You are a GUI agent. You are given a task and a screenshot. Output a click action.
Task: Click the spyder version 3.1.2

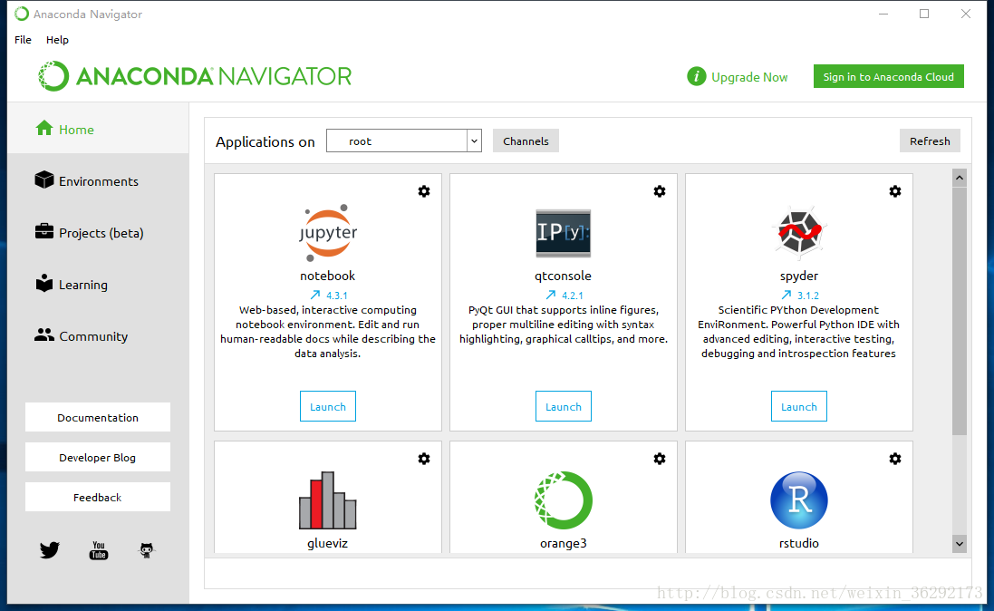coord(808,296)
